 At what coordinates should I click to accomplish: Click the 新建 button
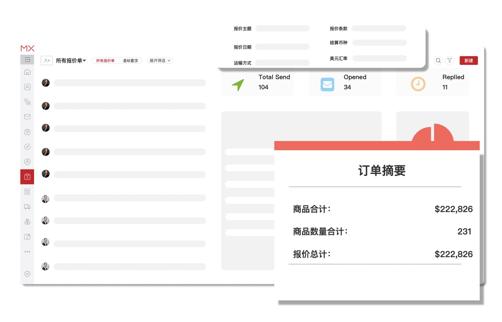click(469, 60)
